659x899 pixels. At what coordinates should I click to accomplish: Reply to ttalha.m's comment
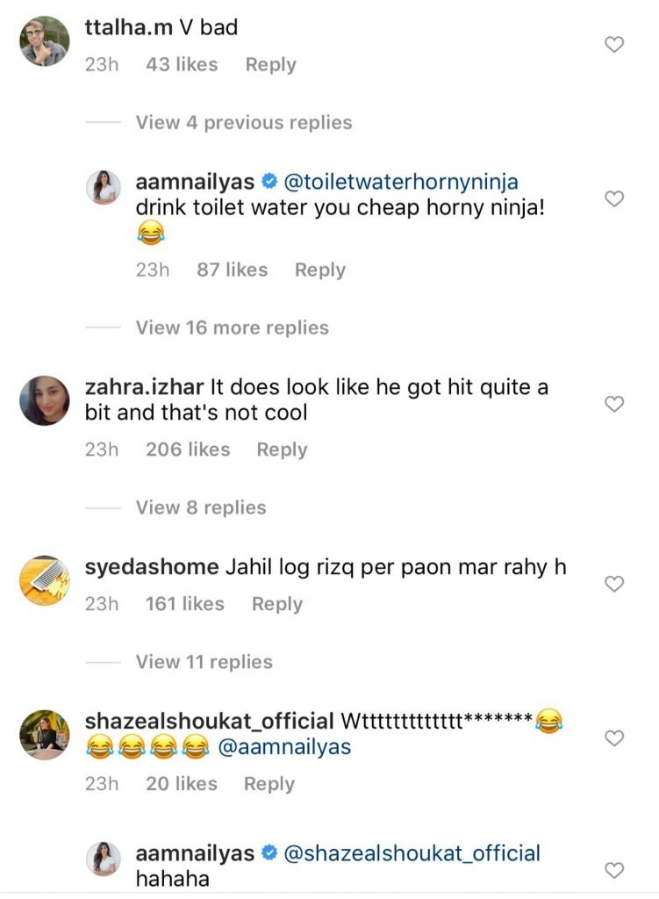[270, 65]
